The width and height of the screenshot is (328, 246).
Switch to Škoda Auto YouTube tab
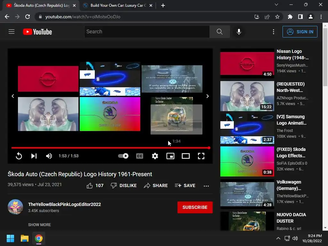(x=42, y=5)
